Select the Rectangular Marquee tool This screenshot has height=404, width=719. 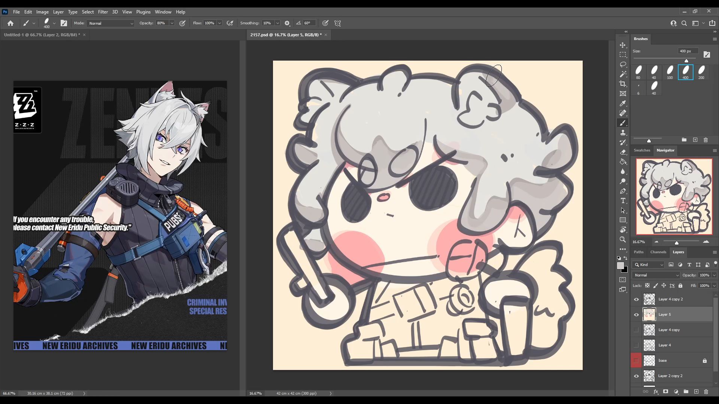click(x=623, y=55)
